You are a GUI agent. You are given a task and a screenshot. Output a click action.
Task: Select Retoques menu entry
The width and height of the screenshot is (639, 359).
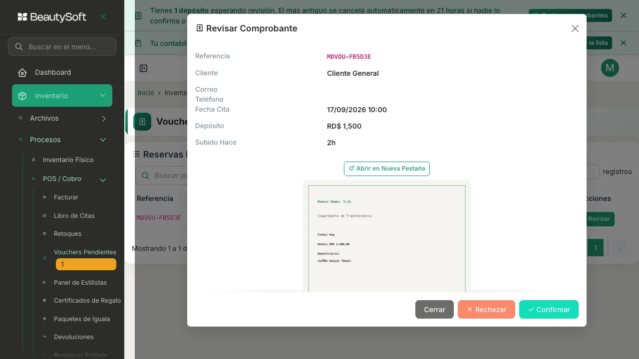[x=67, y=234]
